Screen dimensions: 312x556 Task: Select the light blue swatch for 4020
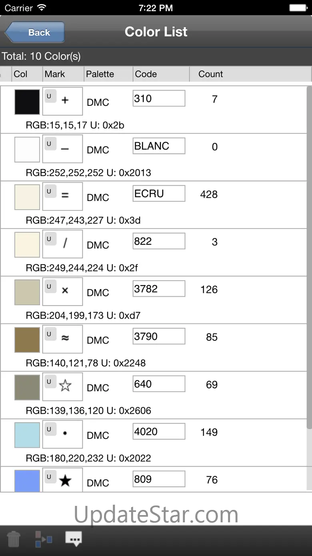coord(27,435)
